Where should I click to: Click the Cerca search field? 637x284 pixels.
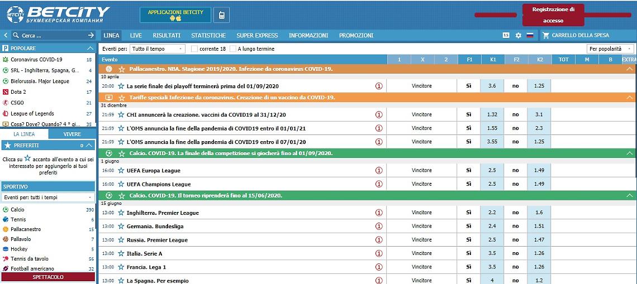53,35
